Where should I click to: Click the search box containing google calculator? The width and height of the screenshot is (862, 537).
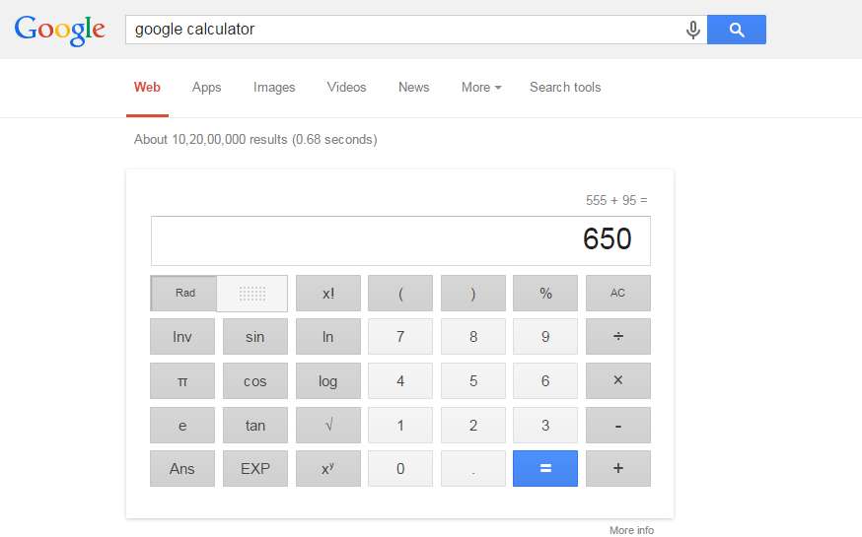404,30
